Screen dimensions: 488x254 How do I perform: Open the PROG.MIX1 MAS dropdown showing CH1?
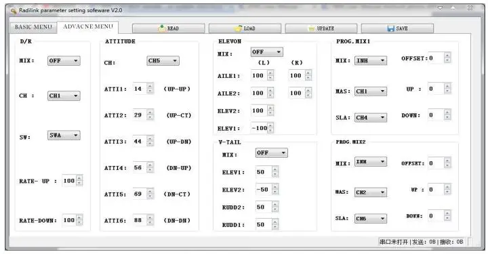pos(371,91)
